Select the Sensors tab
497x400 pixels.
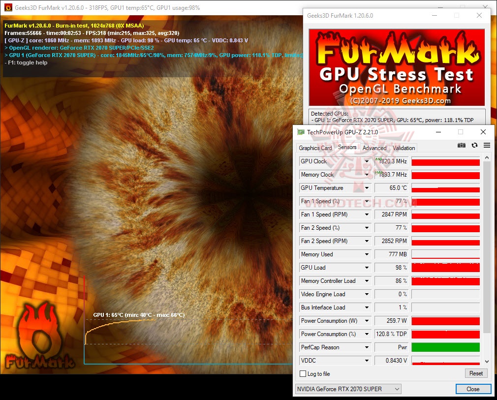pyautogui.click(x=347, y=147)
